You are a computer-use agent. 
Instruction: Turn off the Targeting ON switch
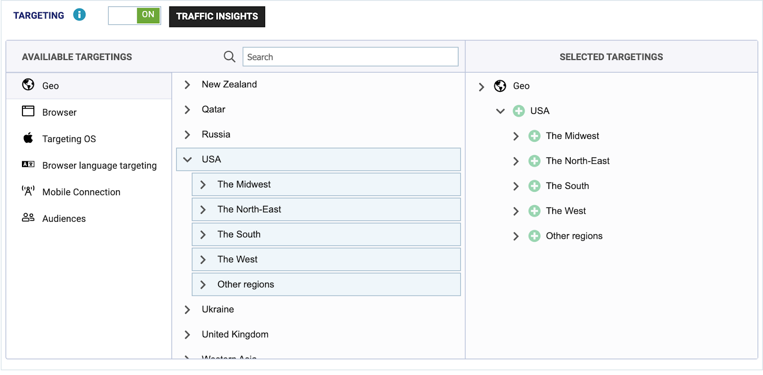[134, 16]
